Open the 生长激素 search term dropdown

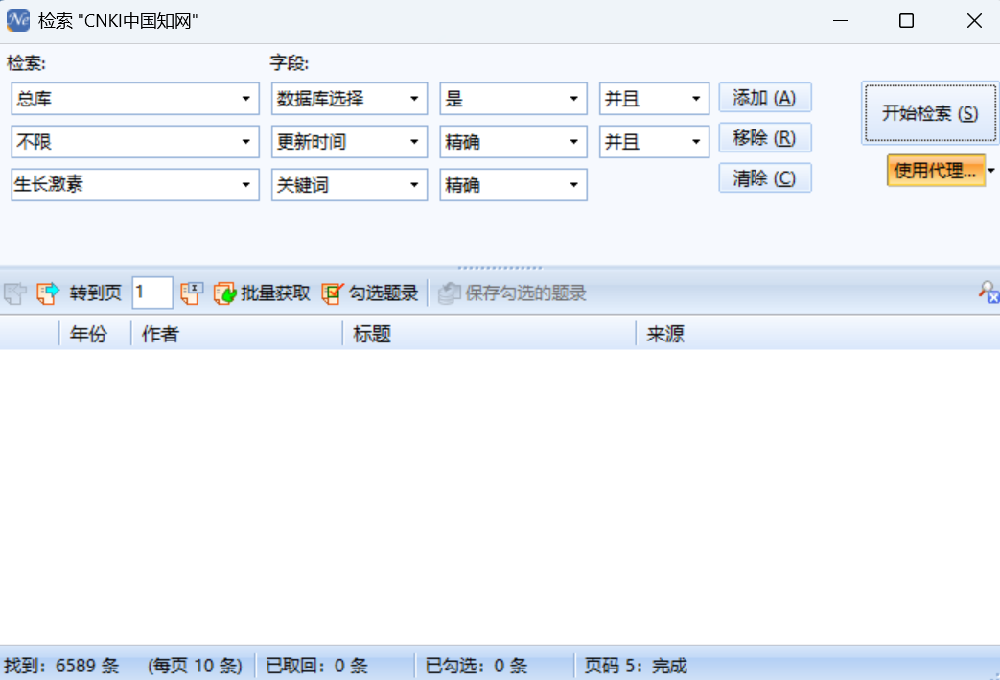tap(245, 185)
